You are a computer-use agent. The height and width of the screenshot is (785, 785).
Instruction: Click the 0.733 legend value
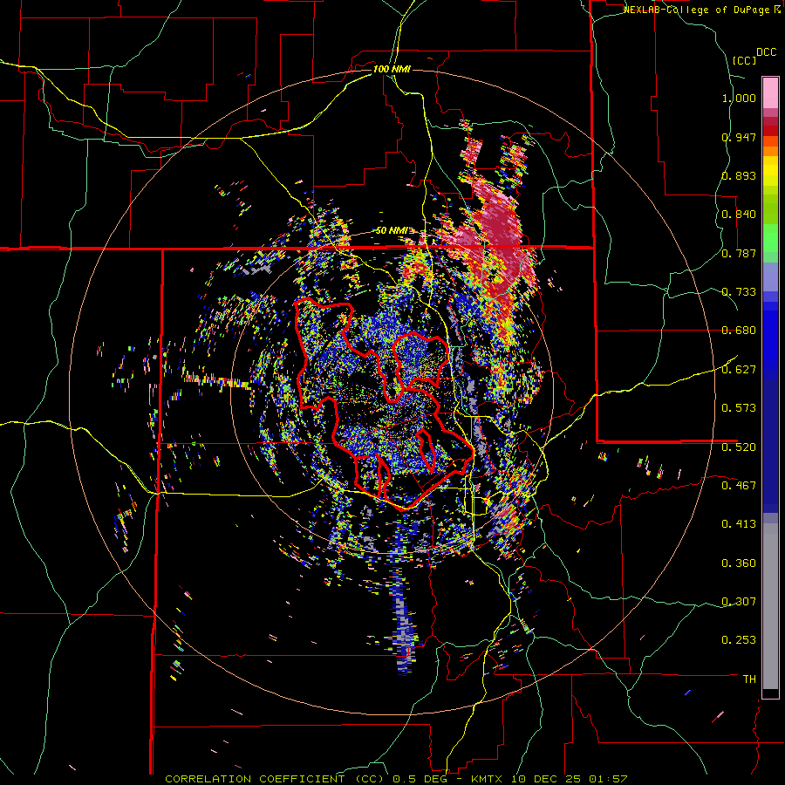[x=739, y=292]
